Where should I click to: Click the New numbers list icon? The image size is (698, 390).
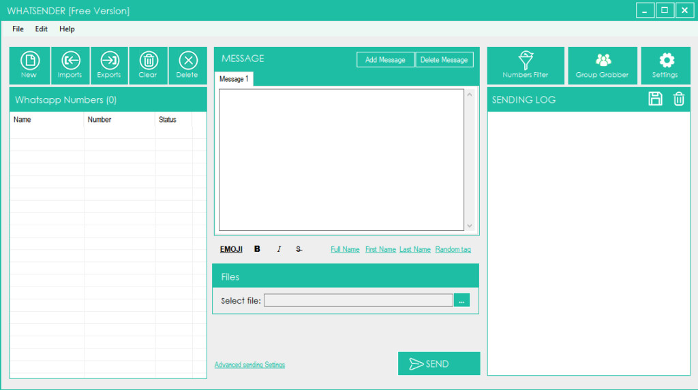(x=29, y=65)
